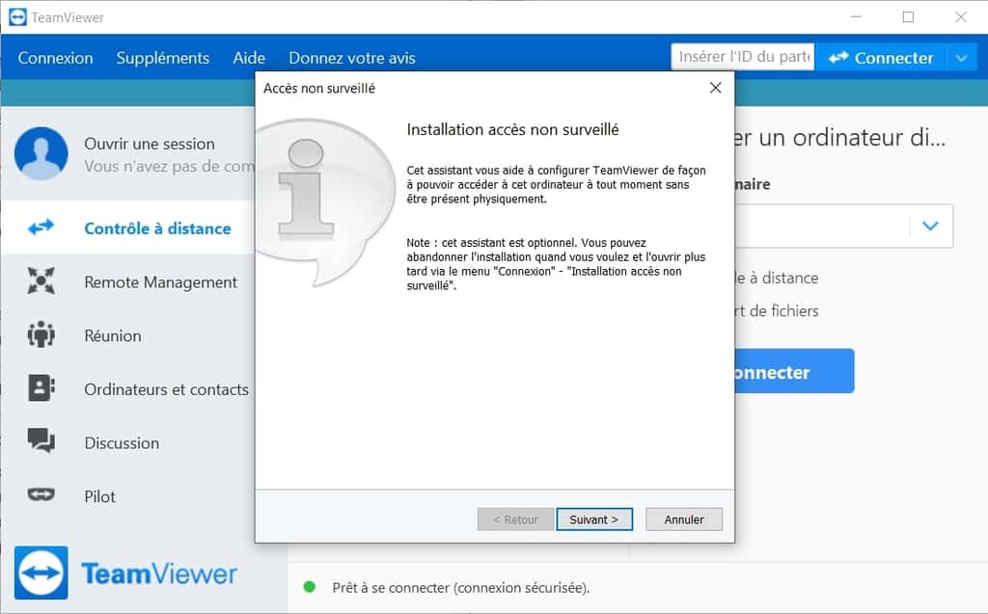Expand the partner ID combo box chevron
The width and height of the screenshot is (988, 614).
pos(931,226)
